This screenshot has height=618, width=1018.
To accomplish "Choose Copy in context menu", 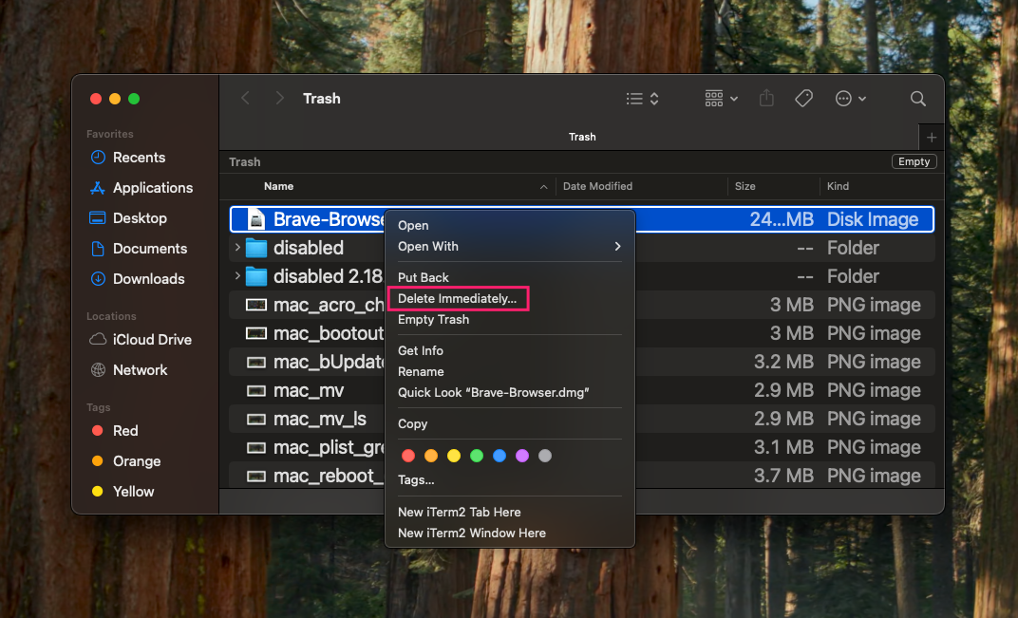I will [x=412, y=424].
